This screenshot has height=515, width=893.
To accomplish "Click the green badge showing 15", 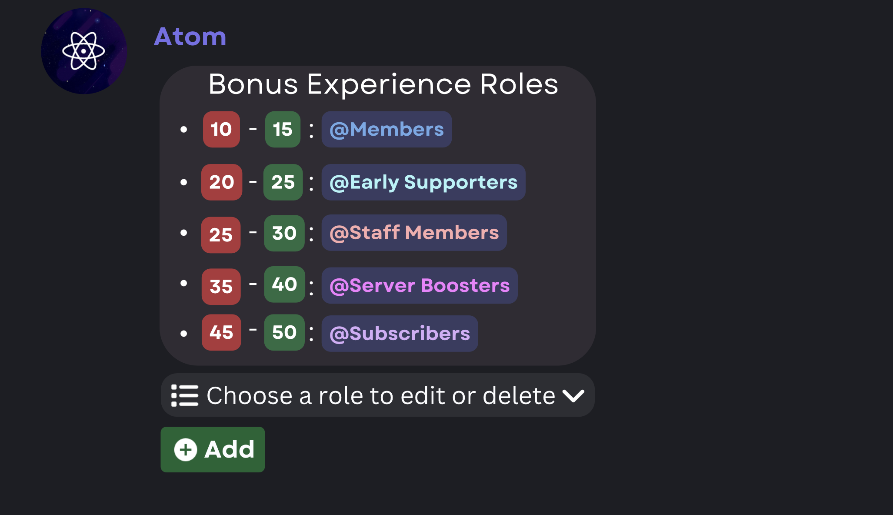I will point(283,129).
